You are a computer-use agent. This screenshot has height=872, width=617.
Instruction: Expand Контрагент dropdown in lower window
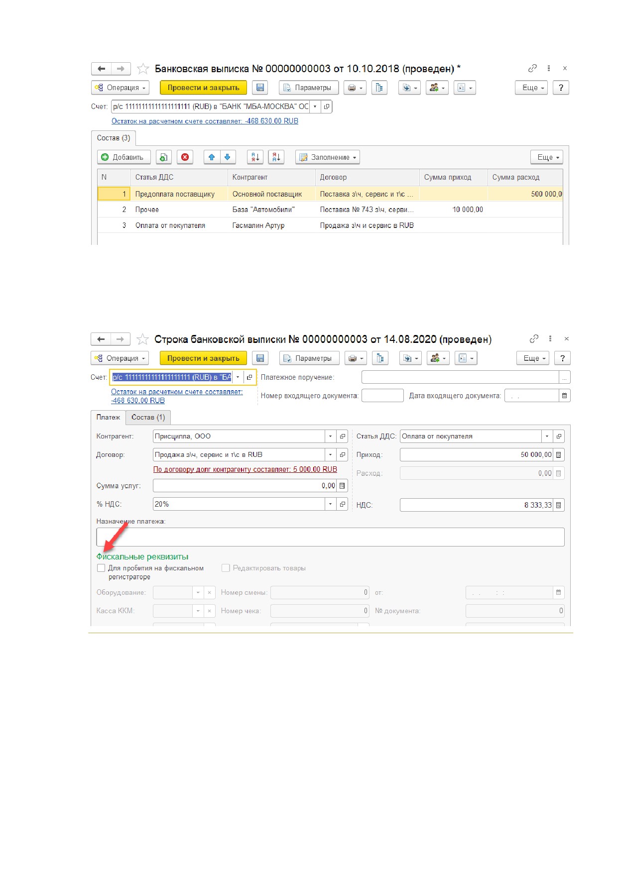pos(330,436)
